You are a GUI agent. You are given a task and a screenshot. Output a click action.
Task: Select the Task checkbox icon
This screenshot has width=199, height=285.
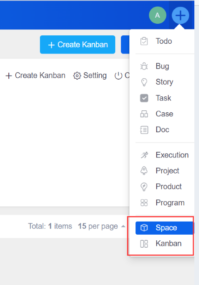pos(144,98)
